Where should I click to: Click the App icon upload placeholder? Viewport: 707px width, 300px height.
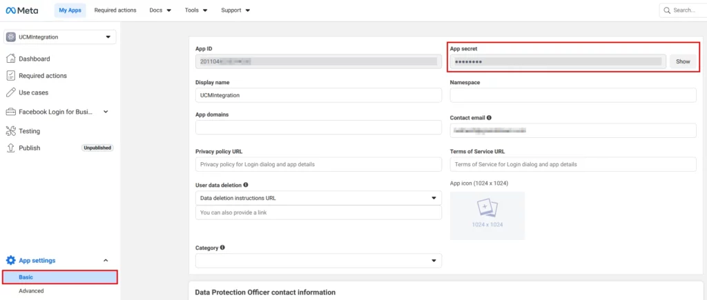pos(487,216)
